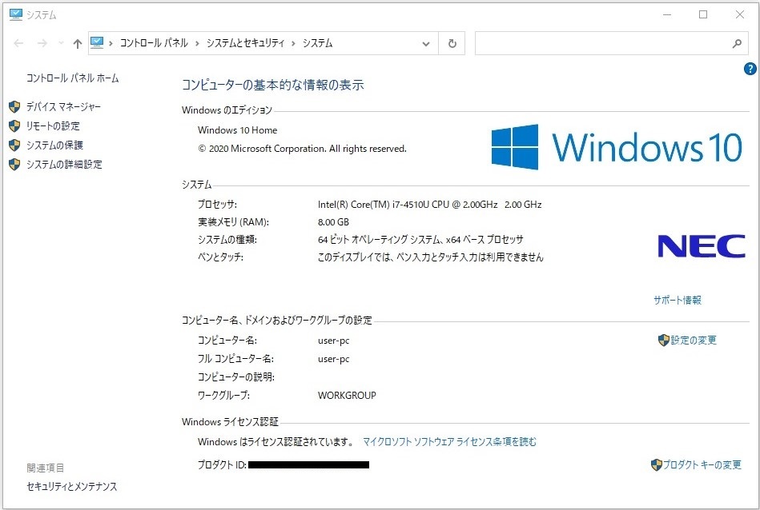This screenshot has width=760, height=510.
Task: Expand chevron before コントロール パネル breadcrumb
Action: click(111, 43)
